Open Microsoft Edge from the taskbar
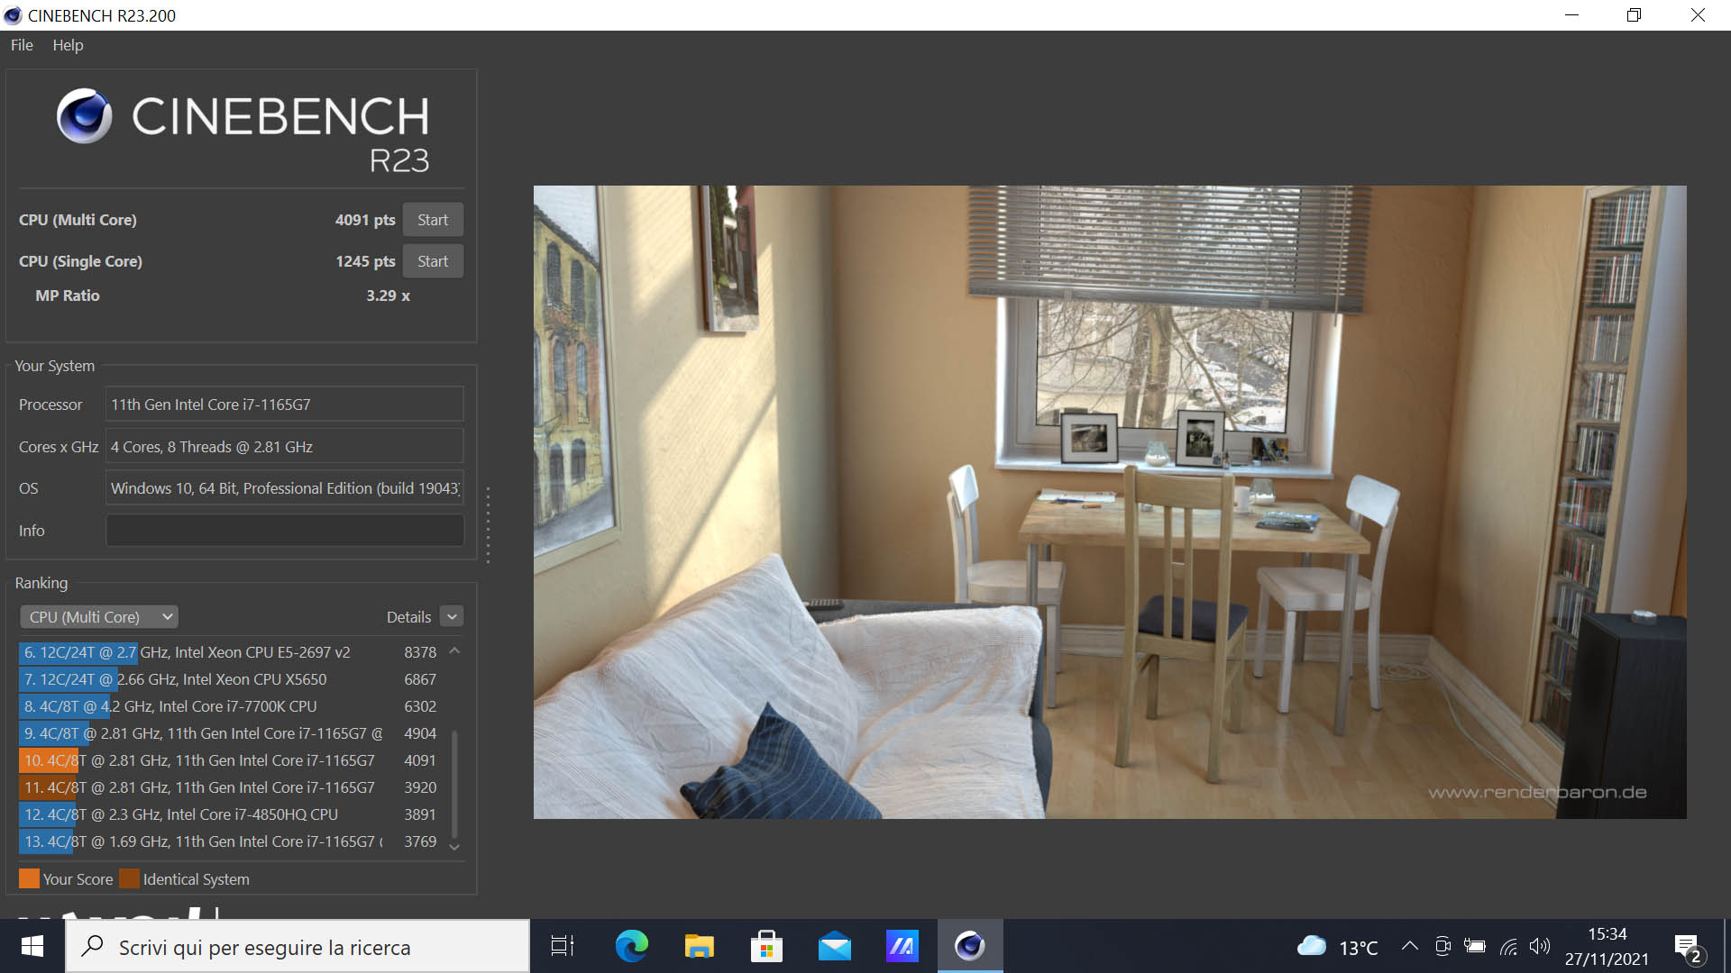This screenshot has width=1731, height=973. 631,946
